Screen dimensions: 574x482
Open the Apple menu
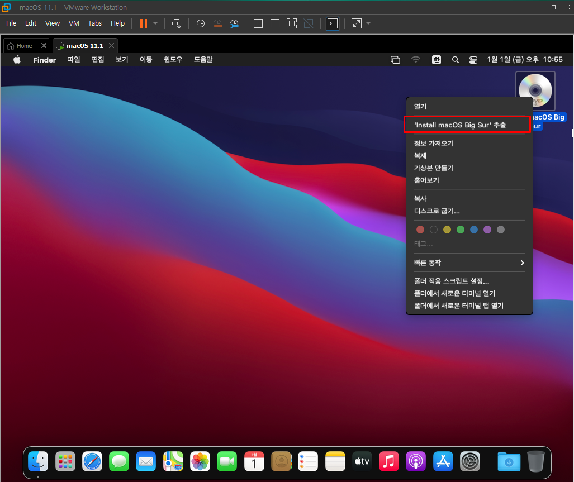(17, 60)
